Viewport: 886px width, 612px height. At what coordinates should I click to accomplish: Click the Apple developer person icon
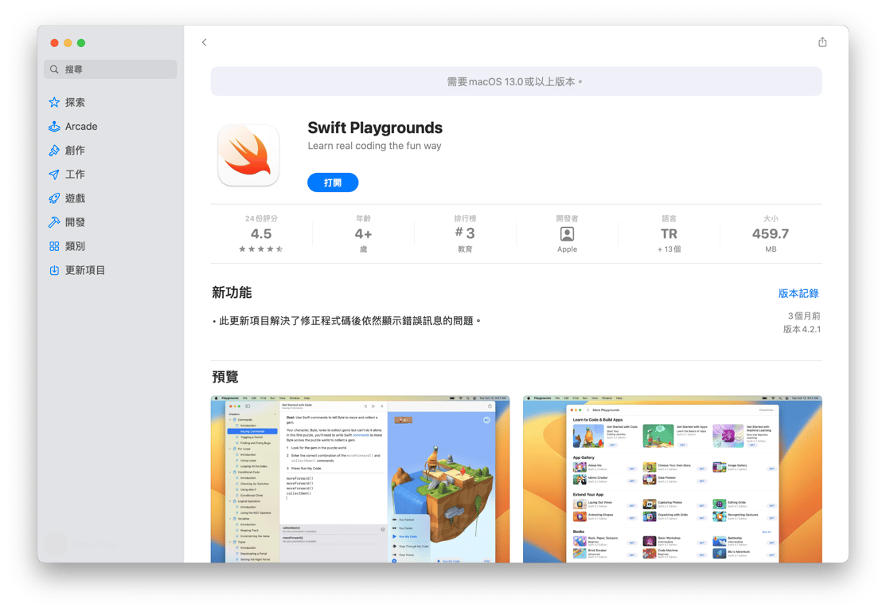[x=567, y=233]
